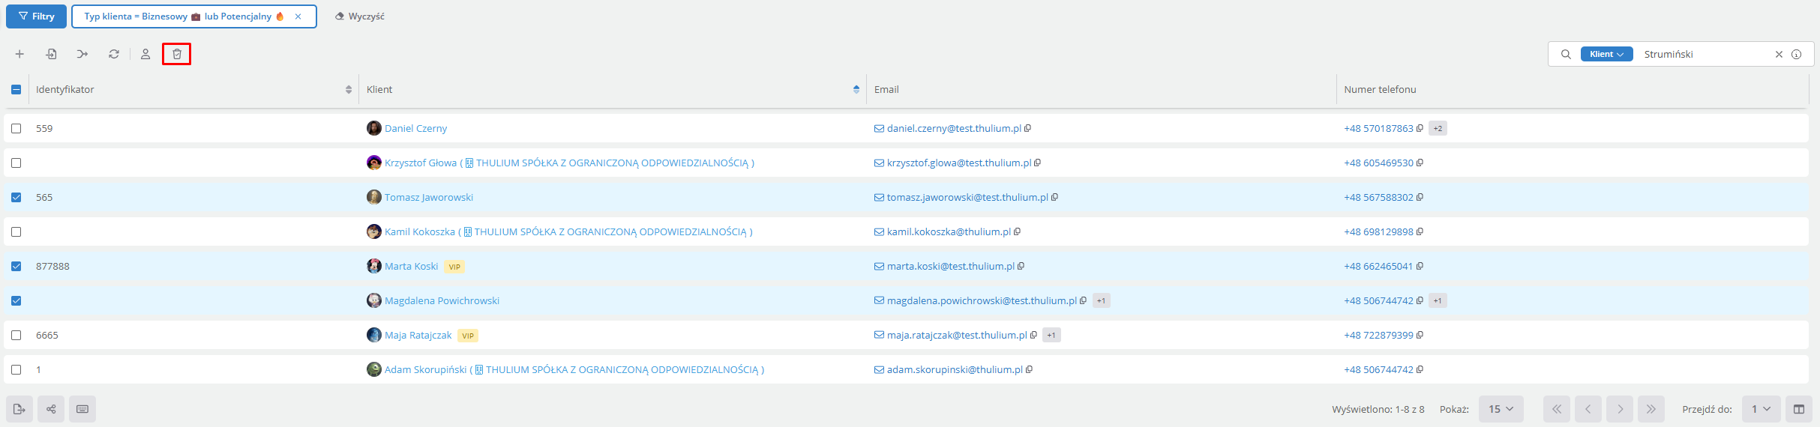Open the Klient search scope dropdown
This screenshot has width=1820, height=427.
coord(1606,54)
